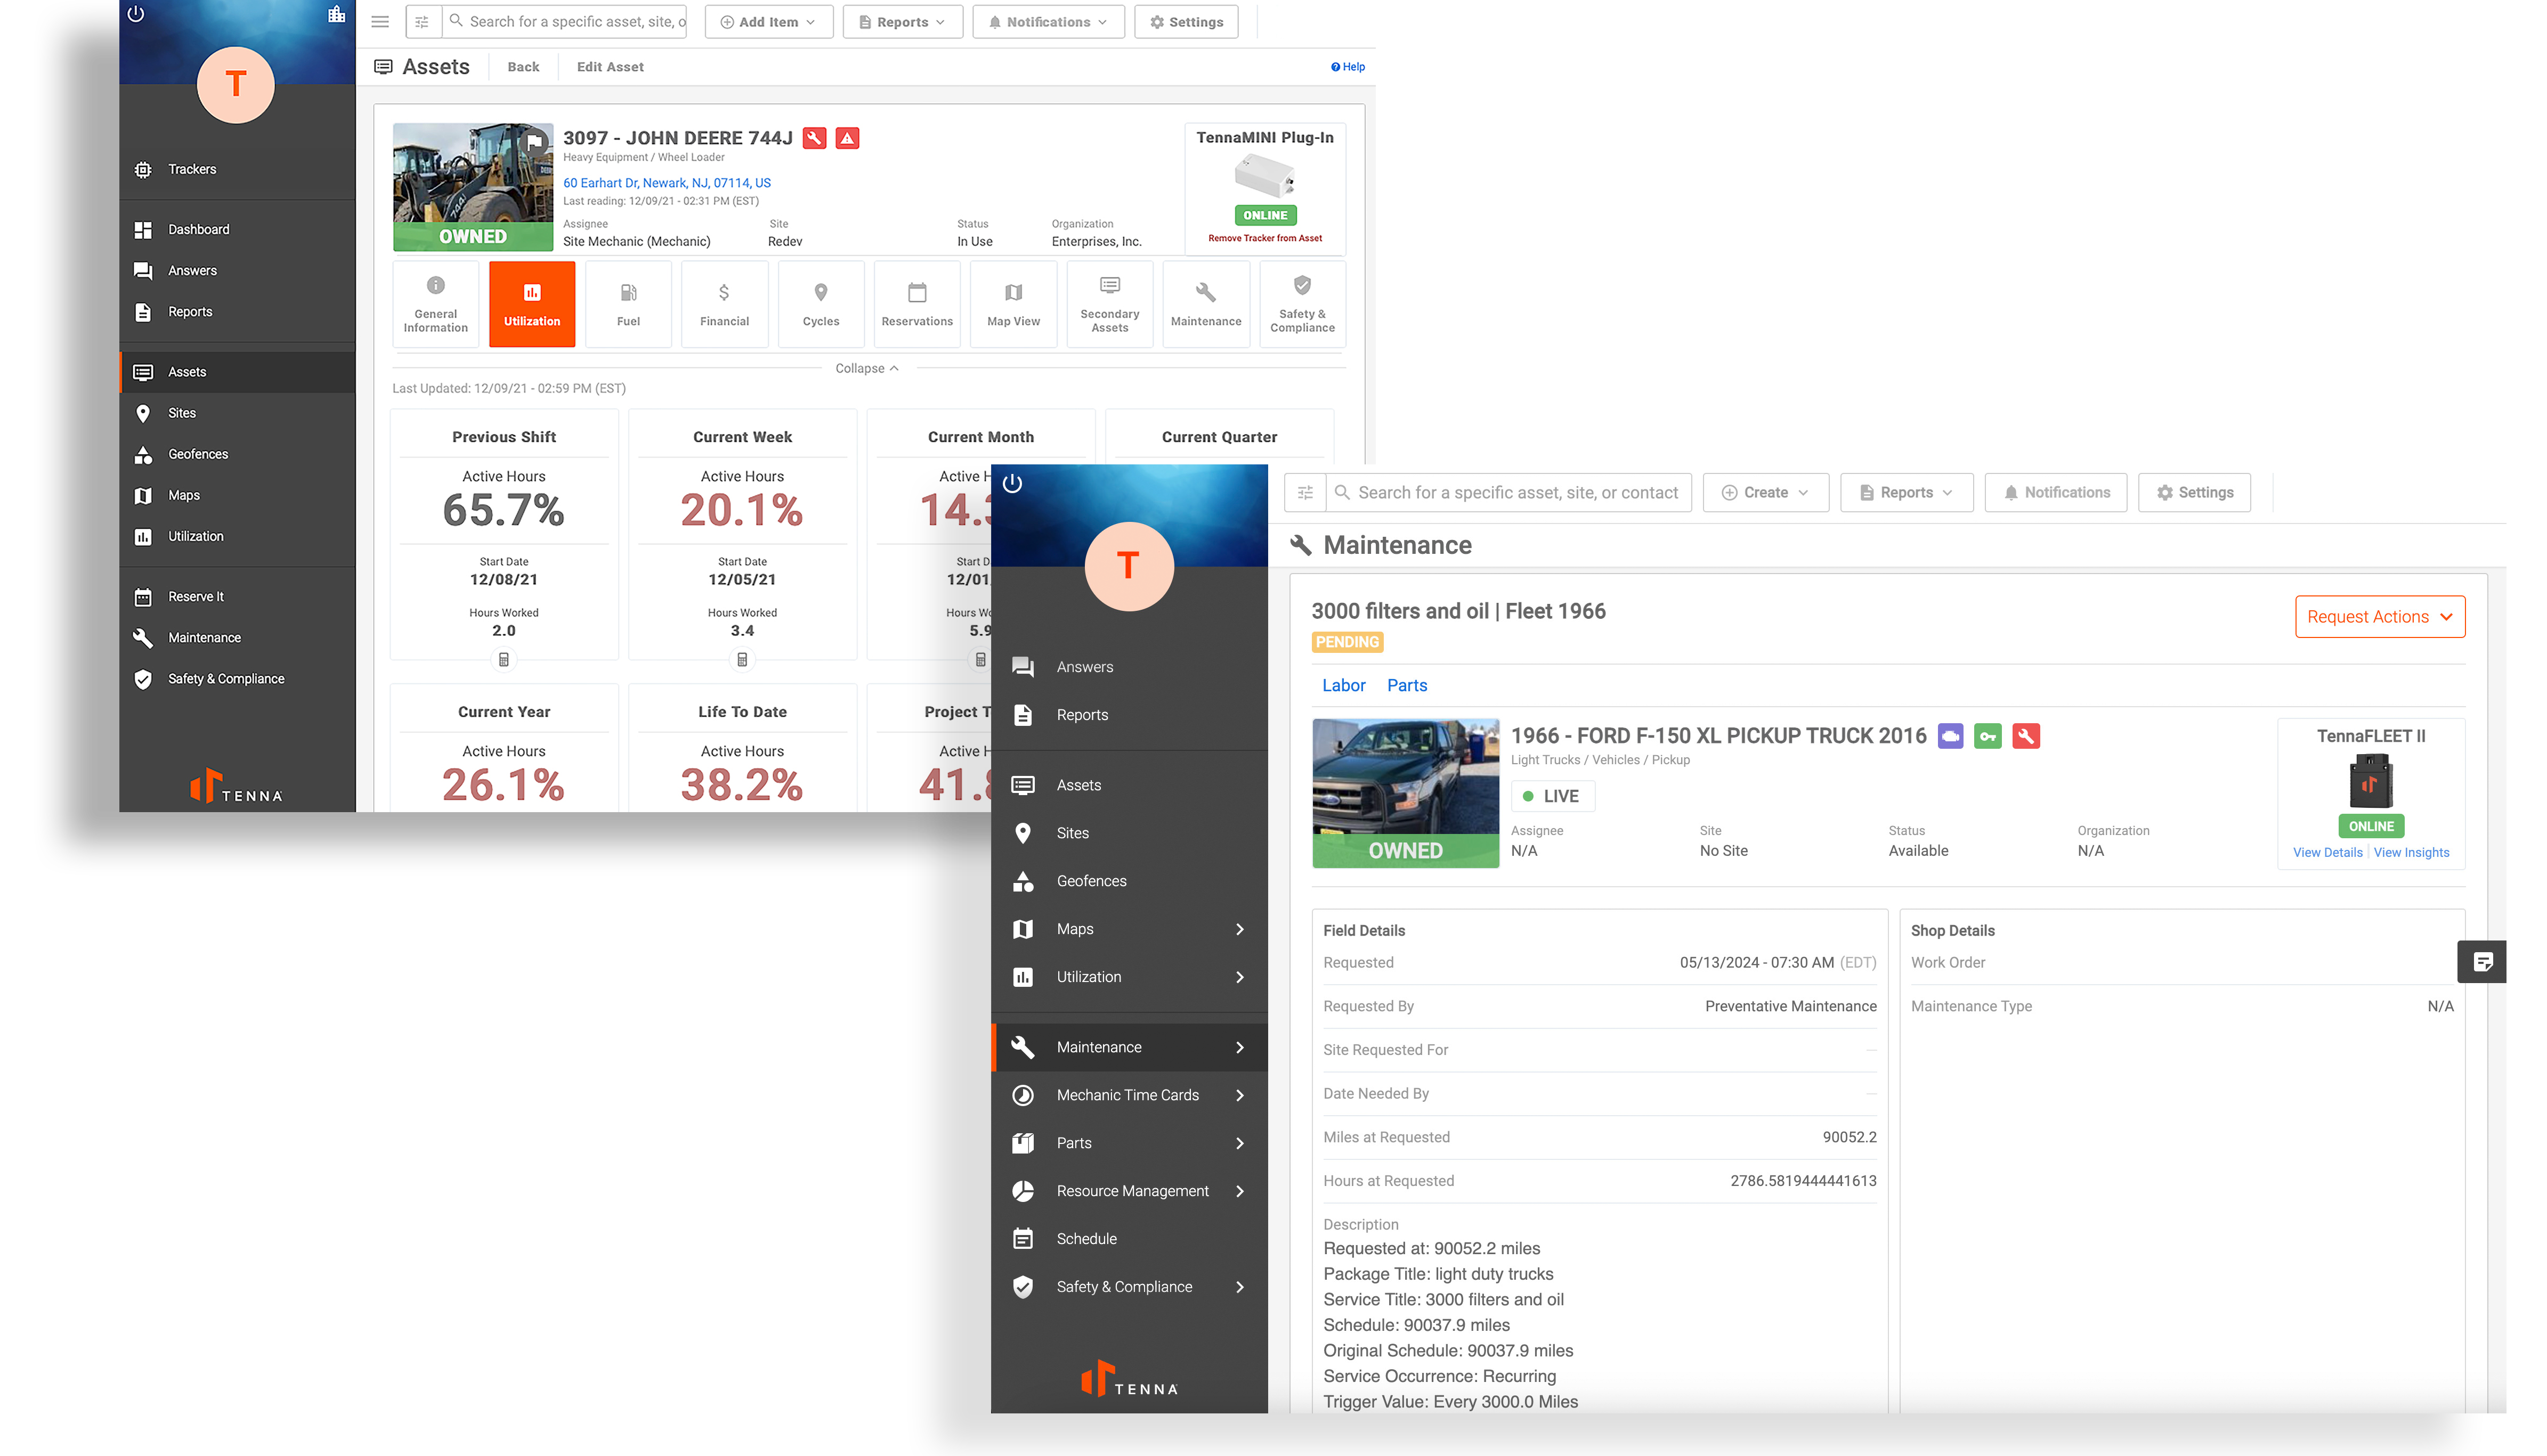The width and height of the screenshot is (2547, 1456).
Task: Expand the Maps submenu in Maintenance window
Action: coord(1240,929)
